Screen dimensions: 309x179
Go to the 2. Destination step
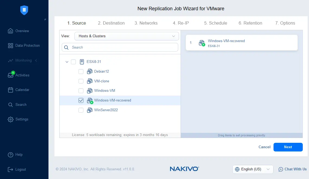111,23
